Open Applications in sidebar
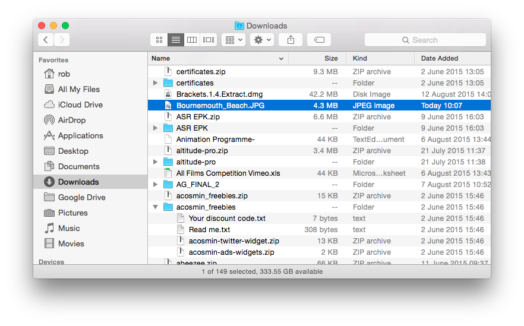This screenshot has width=524, height=326. [x=90, y=135]
